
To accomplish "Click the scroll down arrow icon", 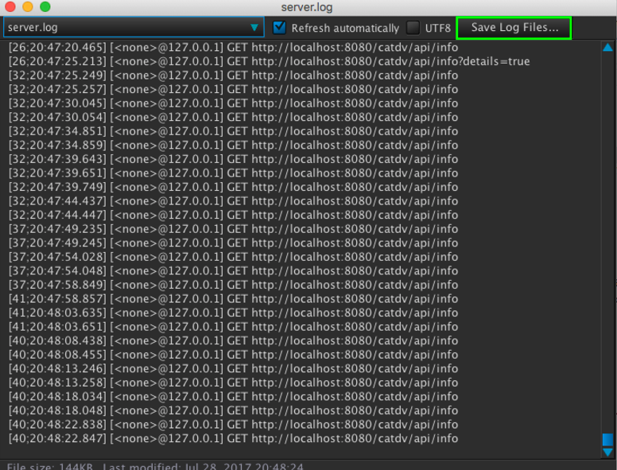I will pos(607,453).
